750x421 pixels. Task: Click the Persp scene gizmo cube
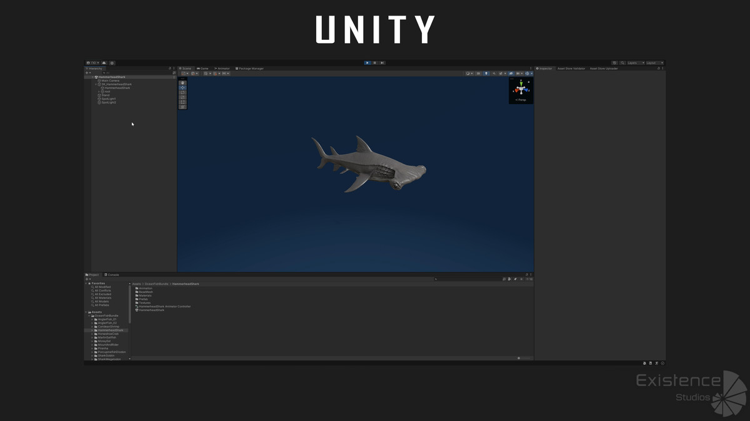520,89
